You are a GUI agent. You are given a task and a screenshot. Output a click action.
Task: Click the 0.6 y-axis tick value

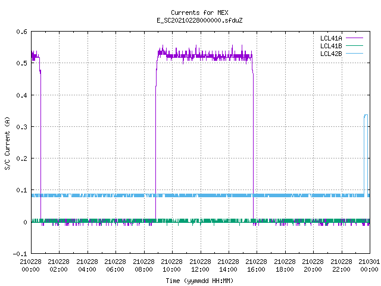(21, 32)
